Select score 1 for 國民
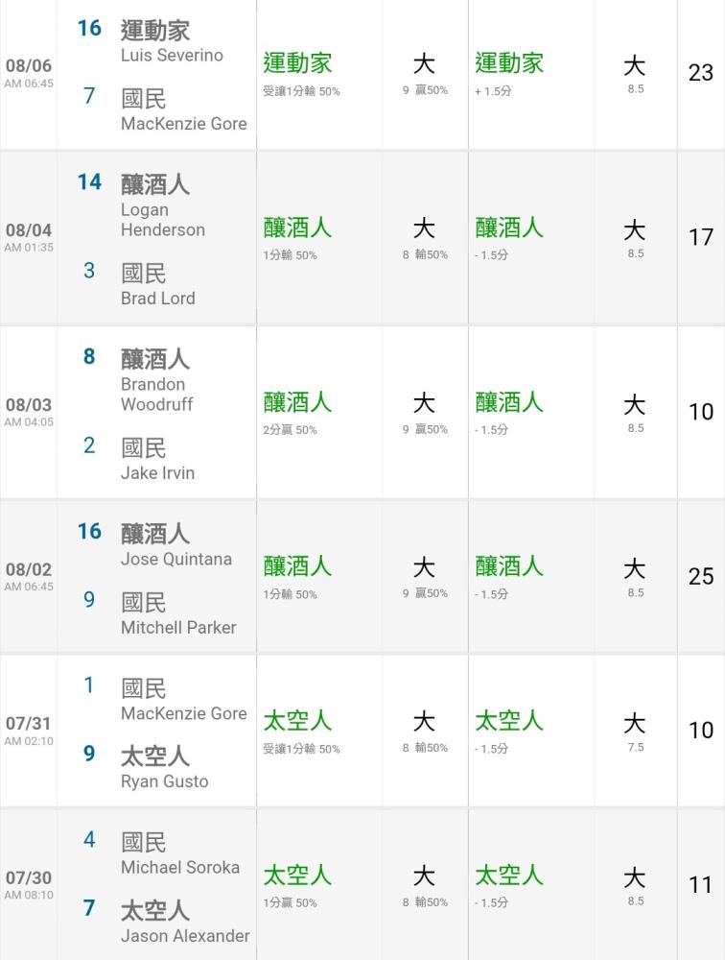Viewport: 725px width, 960px height. [x=89, y=685]
